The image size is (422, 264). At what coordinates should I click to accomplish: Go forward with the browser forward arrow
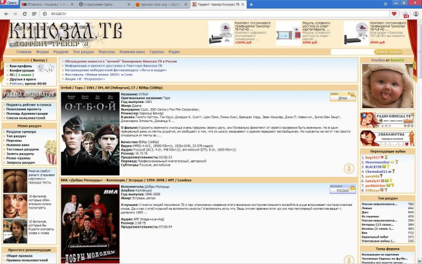[15, 14]
